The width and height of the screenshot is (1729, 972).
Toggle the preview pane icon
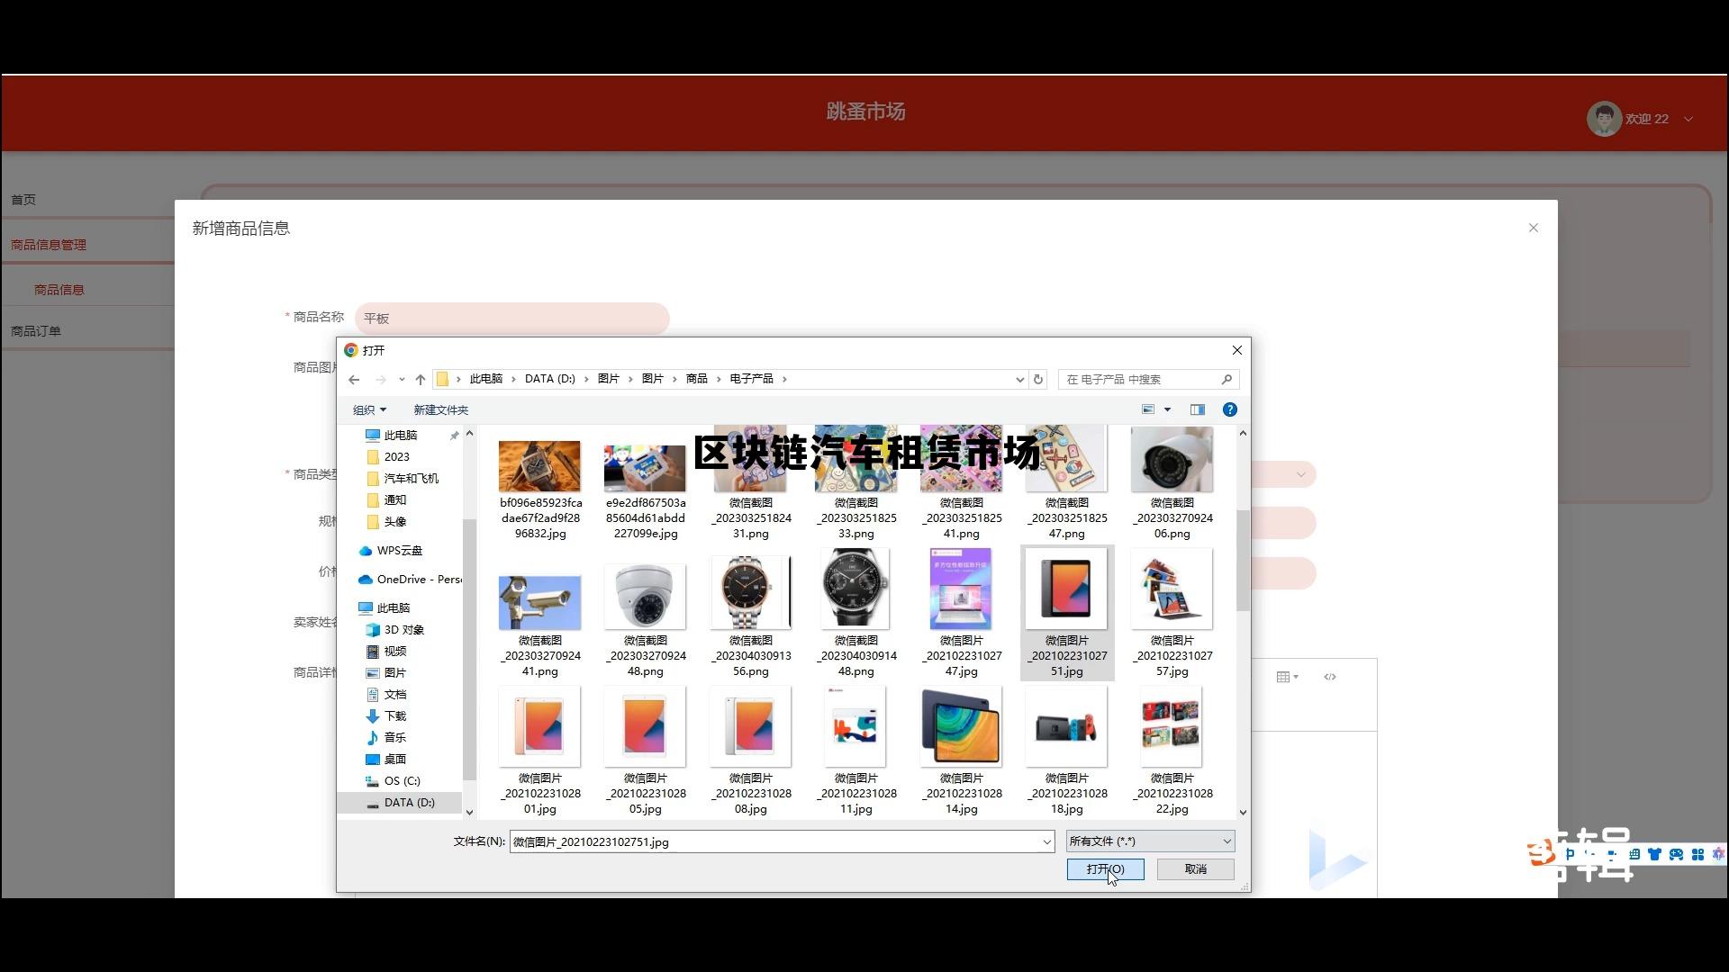(x=1197, y=409)
